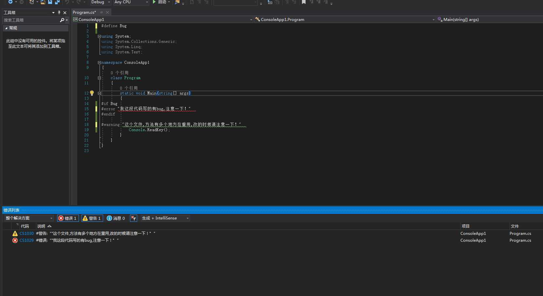Click the new project toolbar icon
The width and height of the screenshot is (543, 296).
point(31,2)
